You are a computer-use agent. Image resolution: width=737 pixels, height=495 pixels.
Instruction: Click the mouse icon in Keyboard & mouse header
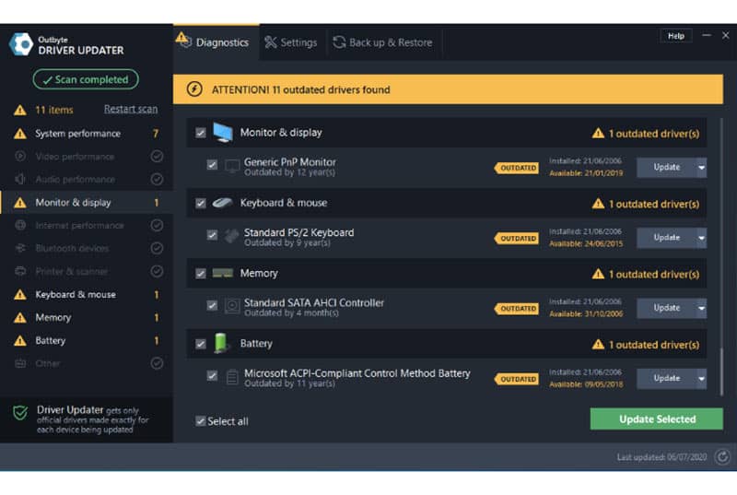pyautogui.click(x=222, y=203)
